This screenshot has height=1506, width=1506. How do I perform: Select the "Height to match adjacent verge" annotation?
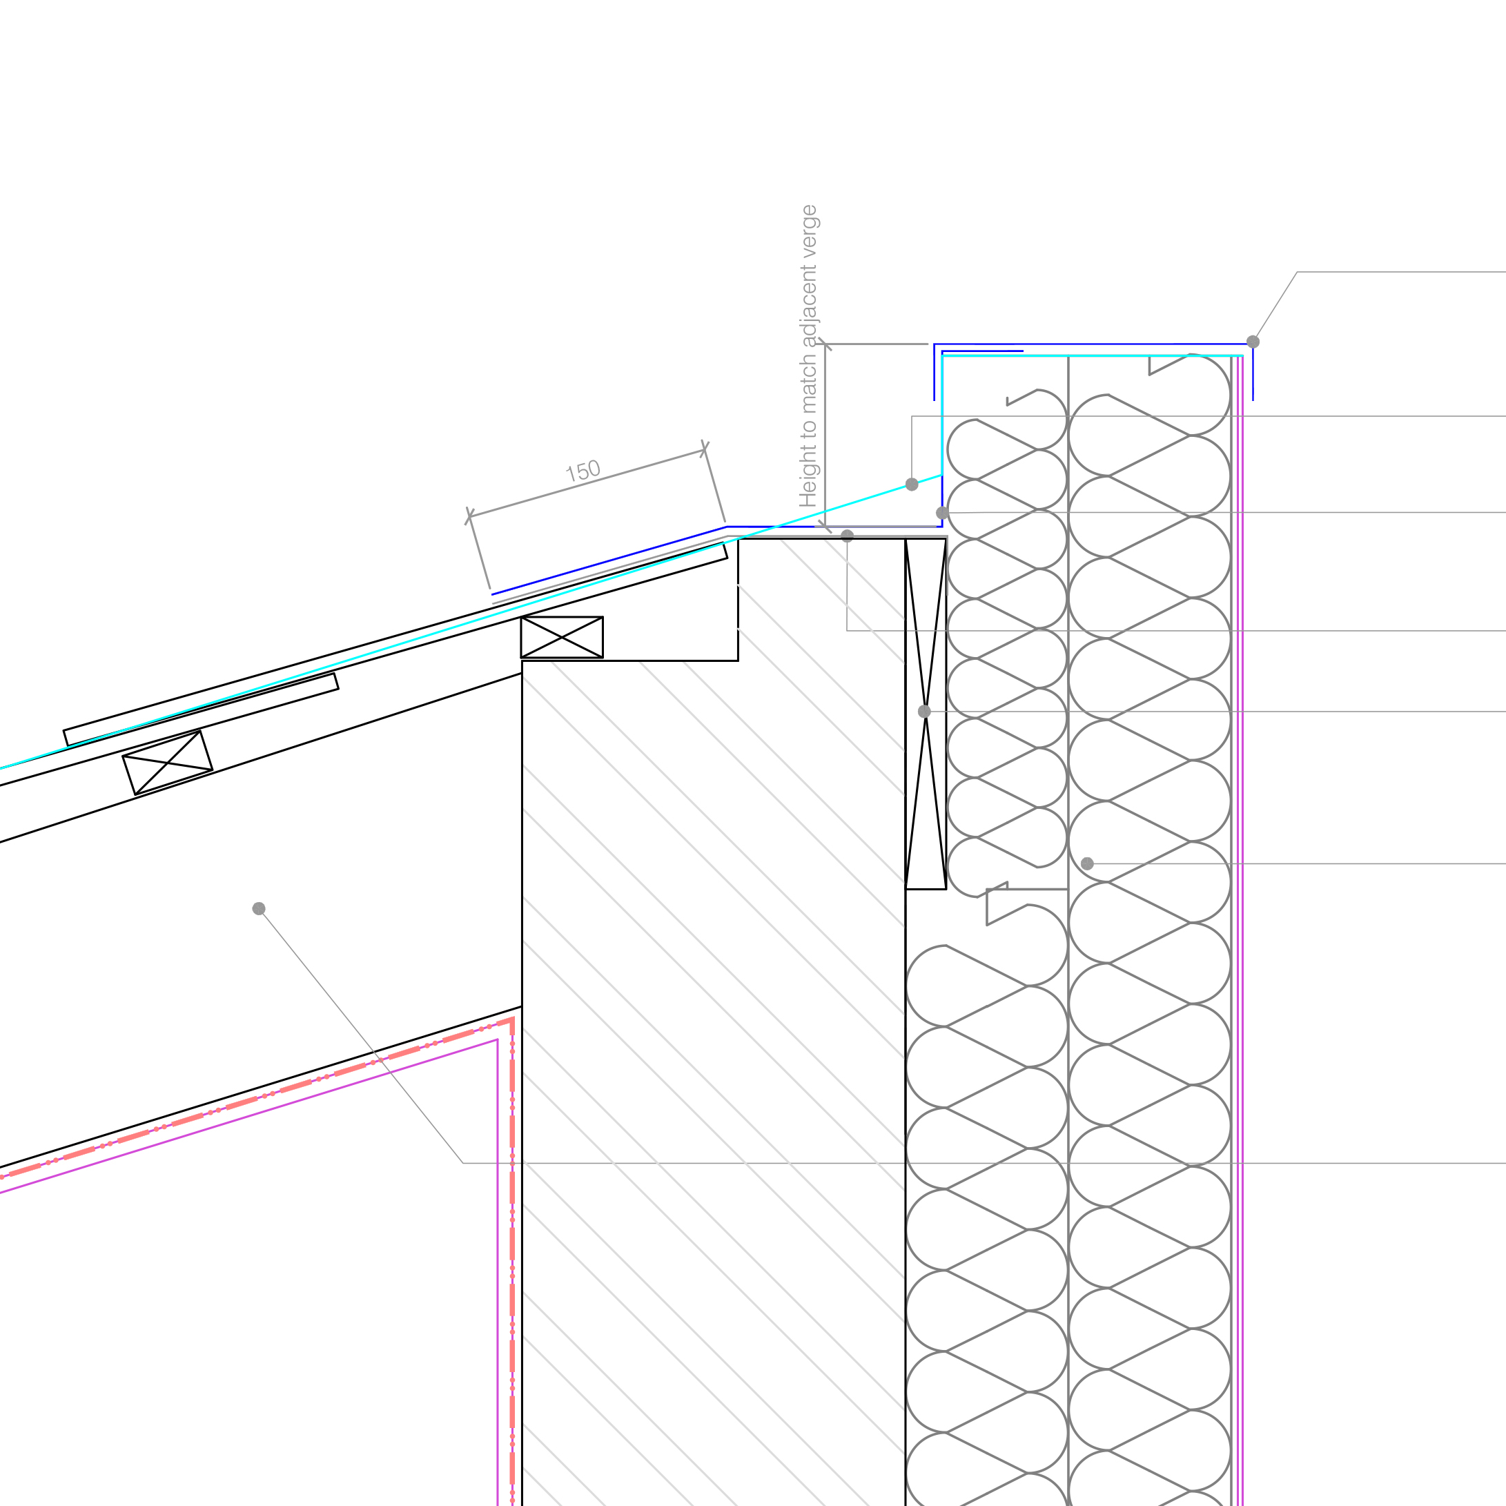808,356
